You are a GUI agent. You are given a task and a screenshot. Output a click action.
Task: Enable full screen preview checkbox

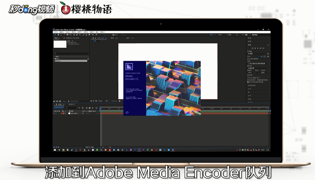248,75
